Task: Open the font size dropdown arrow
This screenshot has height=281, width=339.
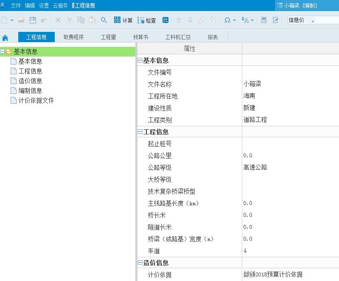Action: [x=252, y=20]
